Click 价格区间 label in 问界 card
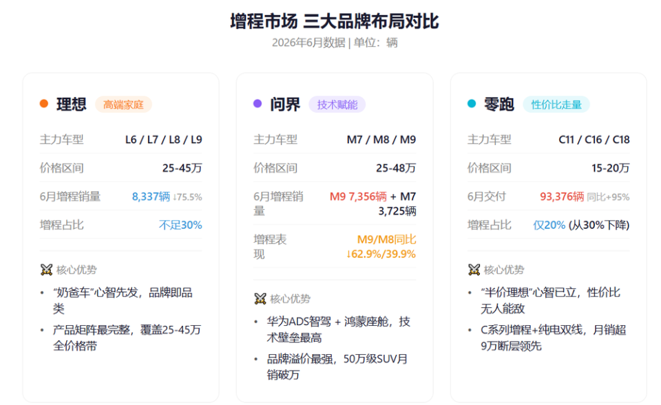The image size is (661, 405). [x=275, y=168]
